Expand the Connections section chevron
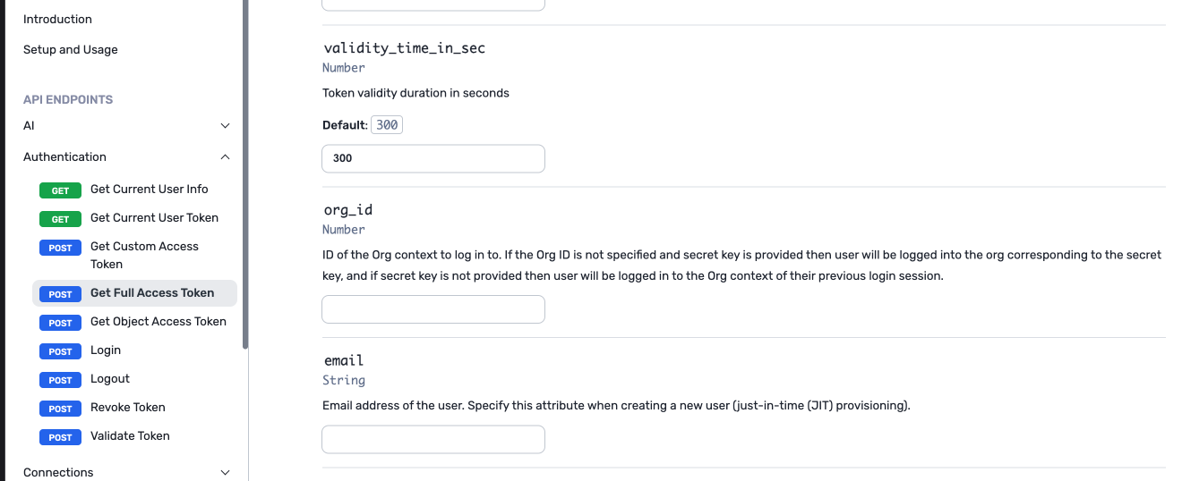This screenshot has width=1182, height=481. tap(225, 472)
